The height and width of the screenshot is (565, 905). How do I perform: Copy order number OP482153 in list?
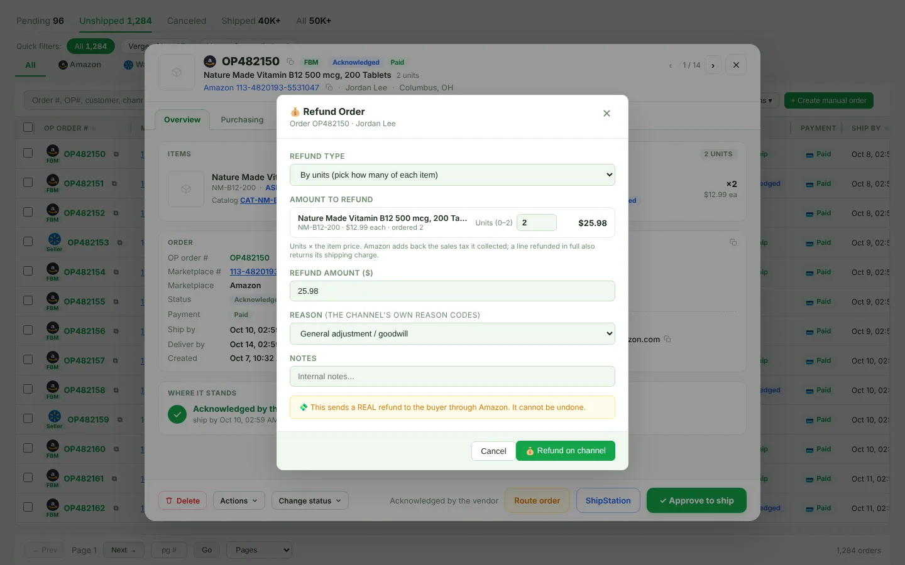[119, 243]
